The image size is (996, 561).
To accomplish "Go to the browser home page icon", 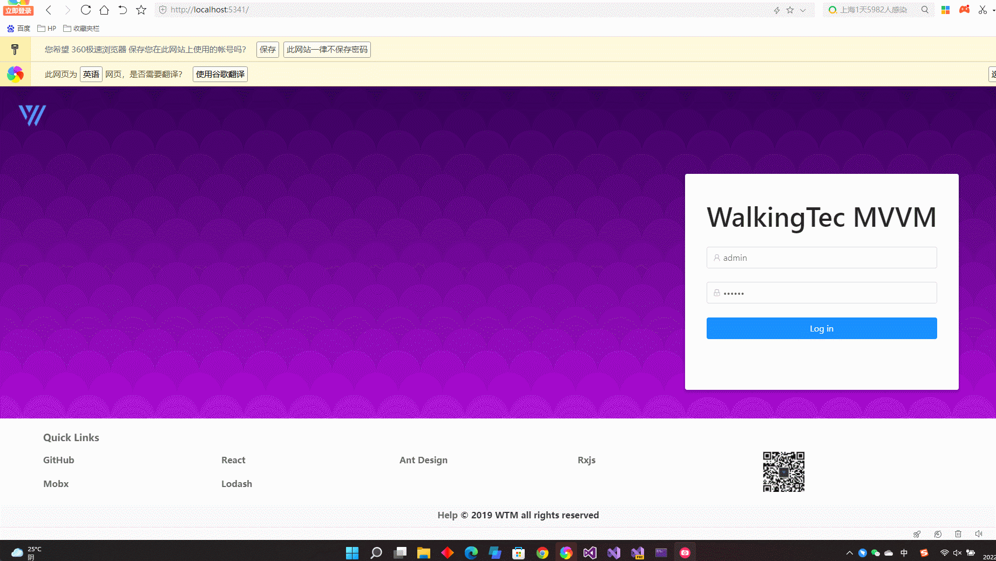I will click(104, 10).
